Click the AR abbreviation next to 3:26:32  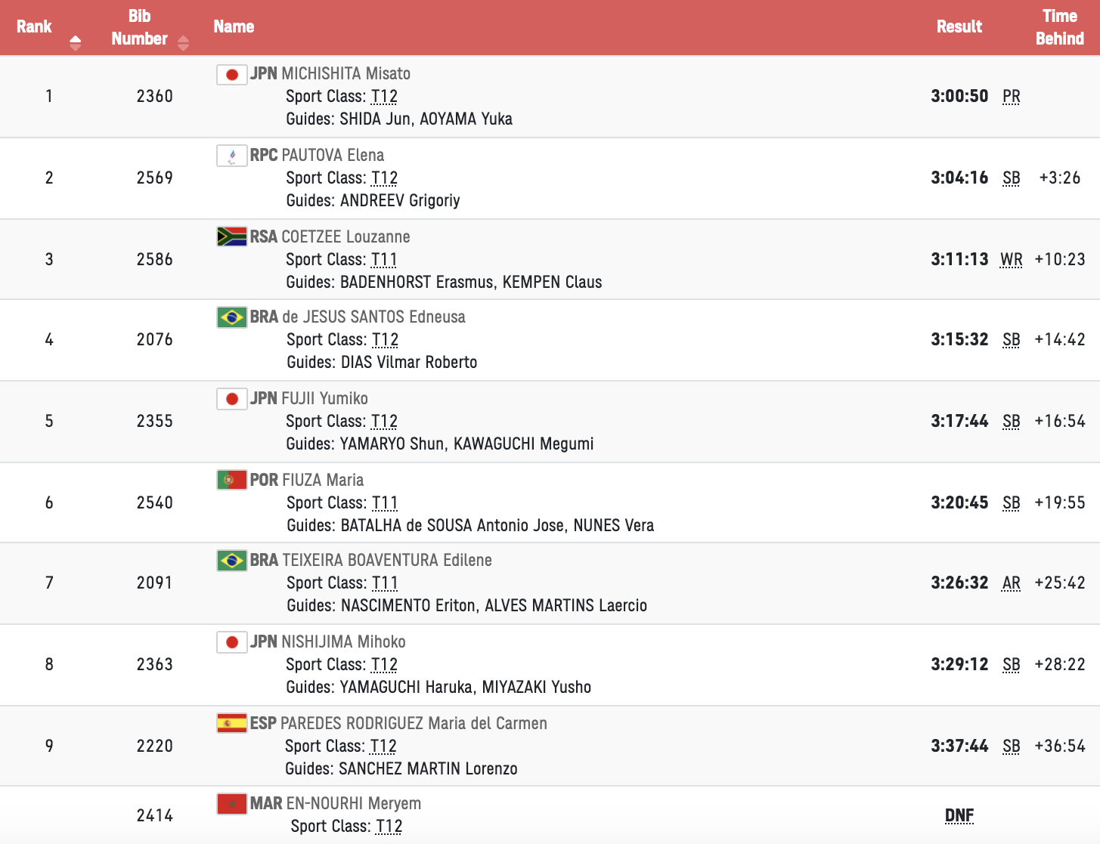pyautogui.click(x=1011, y=583)
